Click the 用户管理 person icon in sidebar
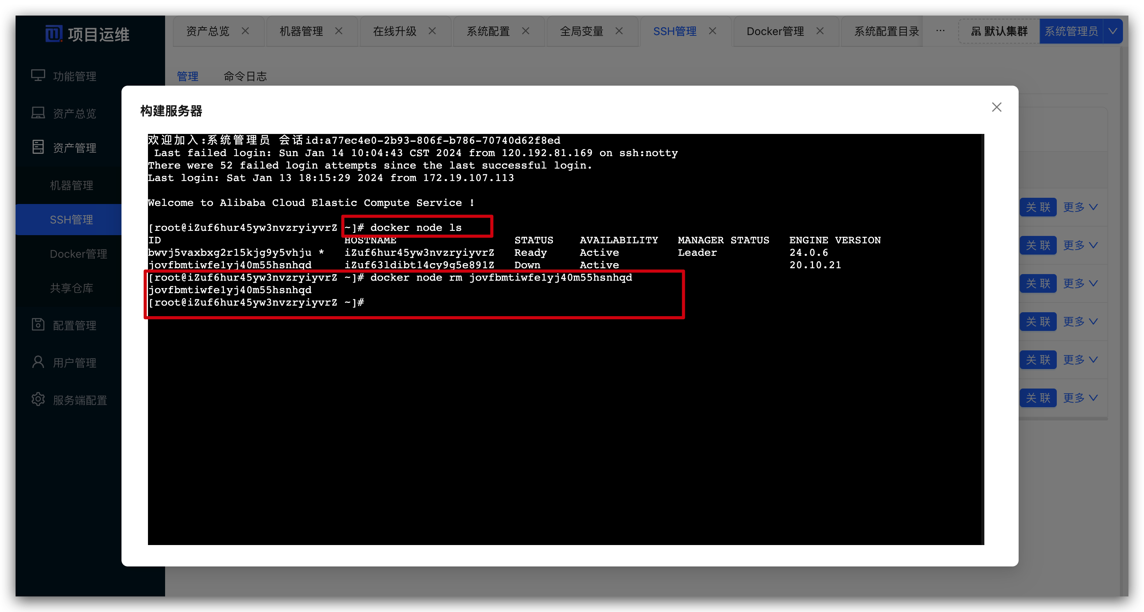 pos(38,362)
